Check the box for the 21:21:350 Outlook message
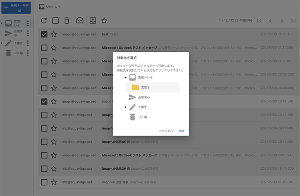This screenshot has width=300, height=196. point(44,48)
